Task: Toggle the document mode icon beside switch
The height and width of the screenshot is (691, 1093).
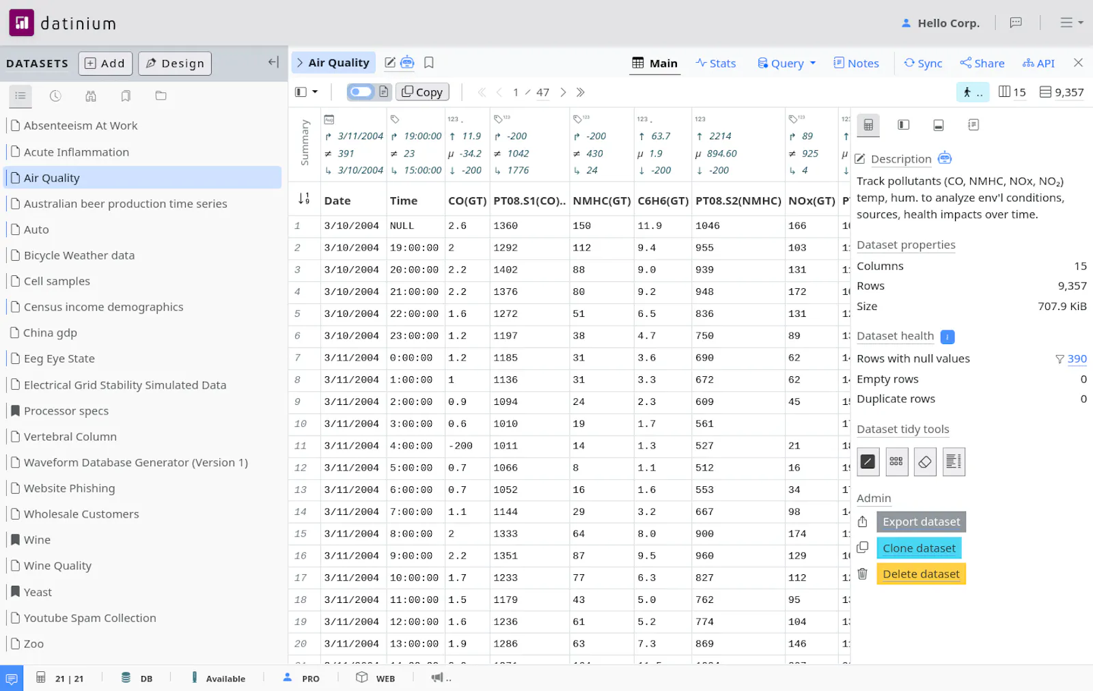Action: pyautogui.click(x=384, y=91)
